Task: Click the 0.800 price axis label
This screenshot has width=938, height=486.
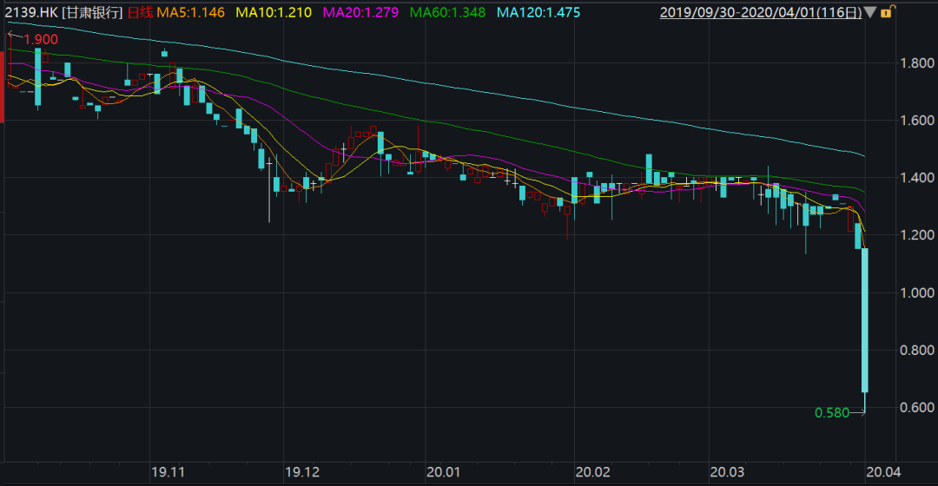Action: click(x=917, y=350)
